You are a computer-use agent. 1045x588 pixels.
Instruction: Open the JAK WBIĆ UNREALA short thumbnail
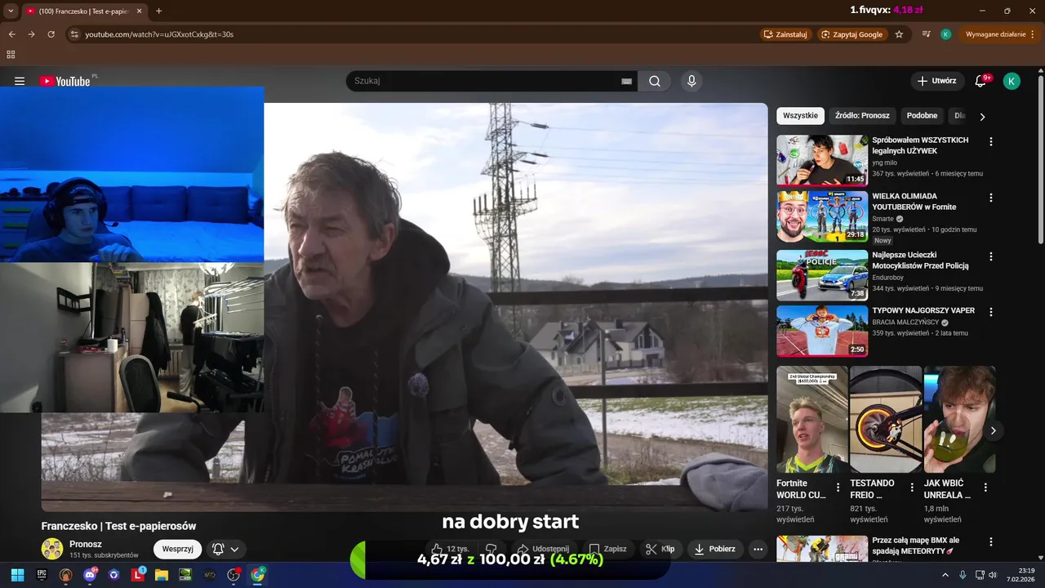(959, 419)
